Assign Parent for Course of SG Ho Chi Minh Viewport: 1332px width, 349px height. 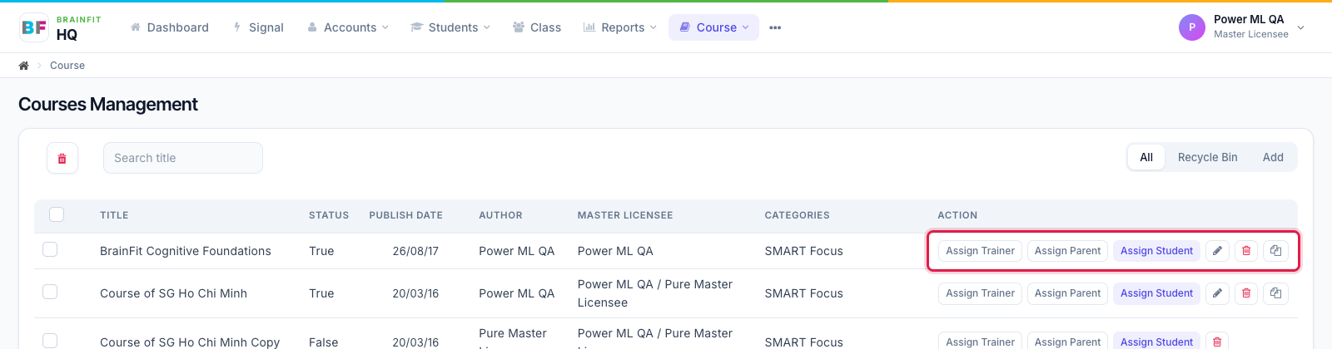point(1067,293)
